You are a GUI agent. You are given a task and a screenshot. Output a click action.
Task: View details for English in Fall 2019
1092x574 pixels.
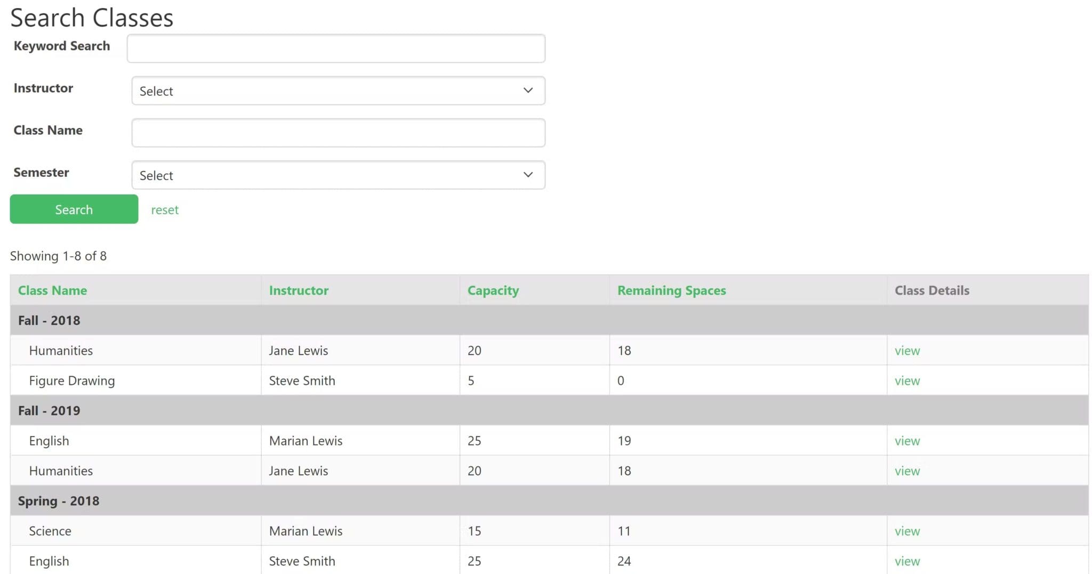click(x=907, y=440)
